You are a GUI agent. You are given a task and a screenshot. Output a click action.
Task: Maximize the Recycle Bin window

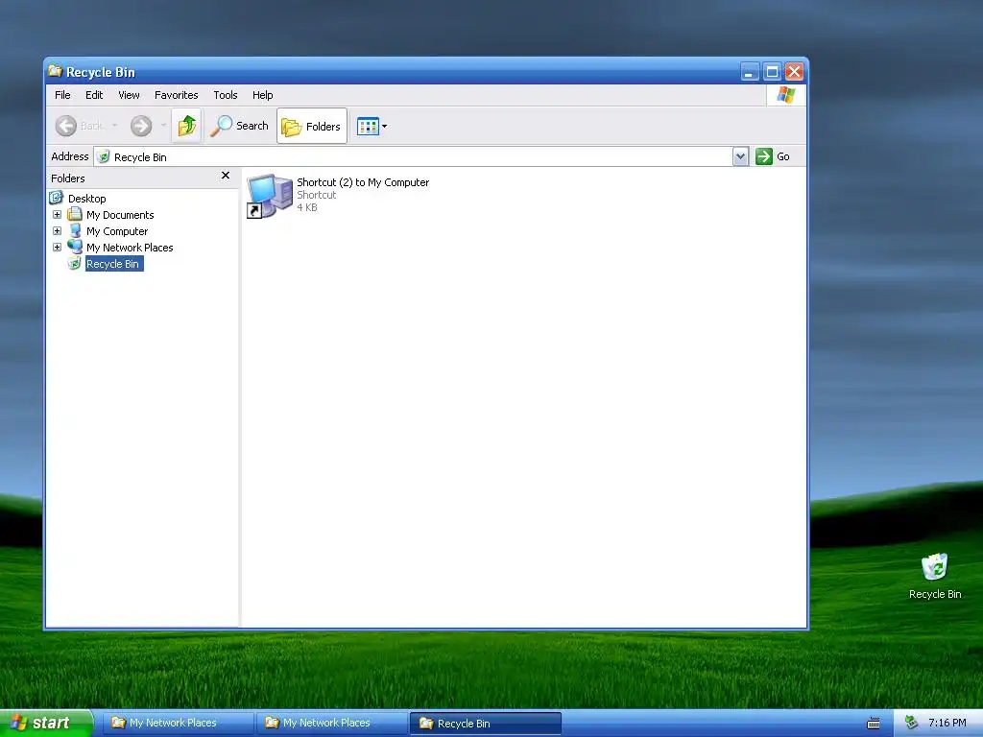click(x=772, y=72)
